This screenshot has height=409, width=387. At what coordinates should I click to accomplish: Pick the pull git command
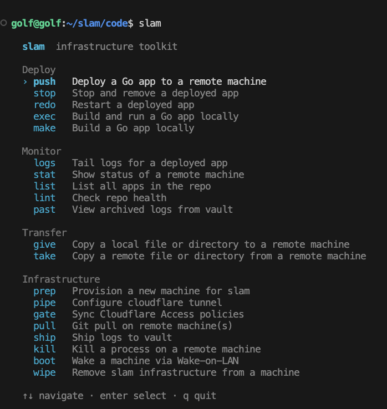click(x=44, y=326)
